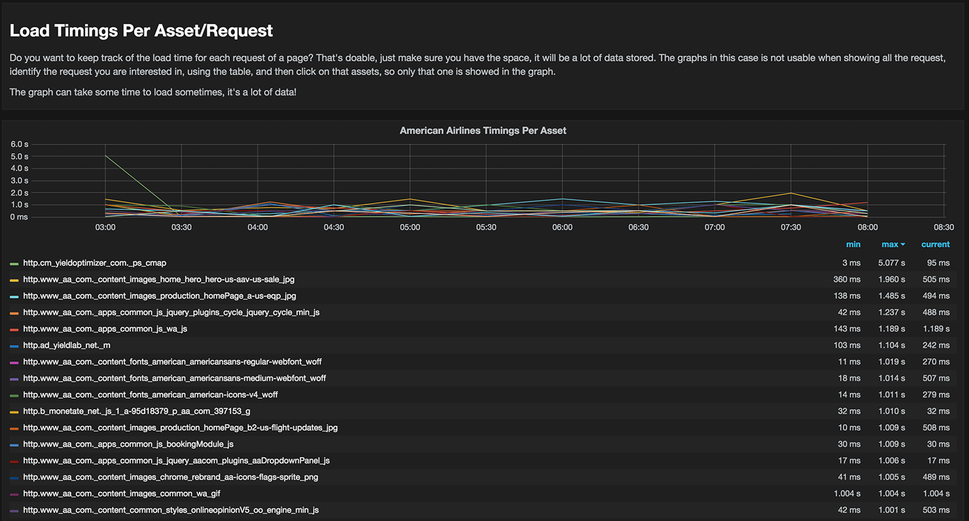Show only the aaDropdownPanel_js series

(x=176, y=460)
